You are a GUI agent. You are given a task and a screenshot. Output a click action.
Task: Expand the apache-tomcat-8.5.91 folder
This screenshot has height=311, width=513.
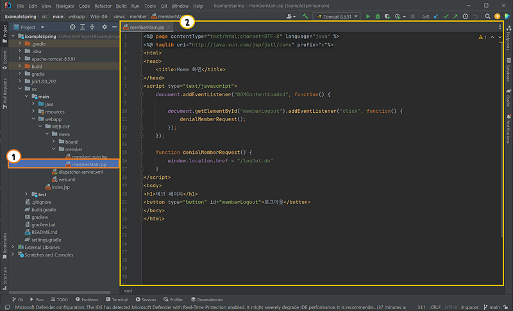[x=20, y=59]
